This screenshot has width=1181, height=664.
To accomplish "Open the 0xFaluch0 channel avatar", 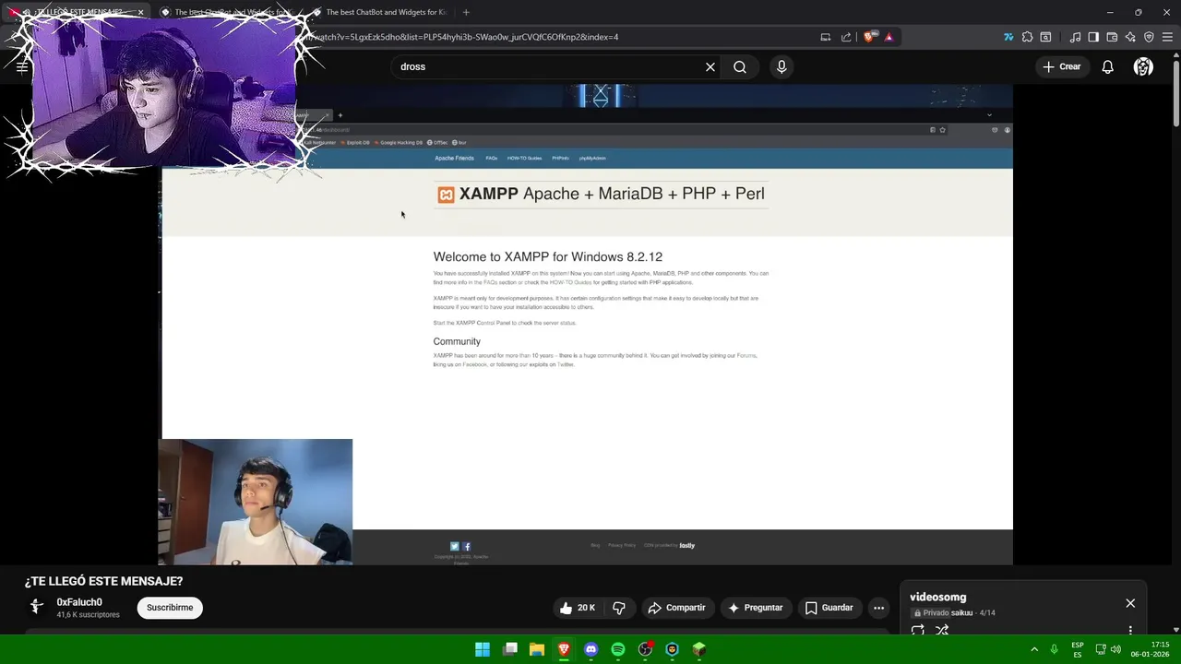I will coord(37,606).
